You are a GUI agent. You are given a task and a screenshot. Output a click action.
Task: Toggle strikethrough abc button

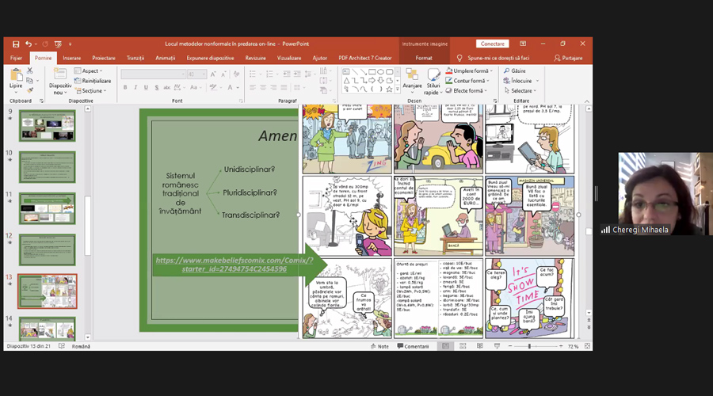coord(167,87)
